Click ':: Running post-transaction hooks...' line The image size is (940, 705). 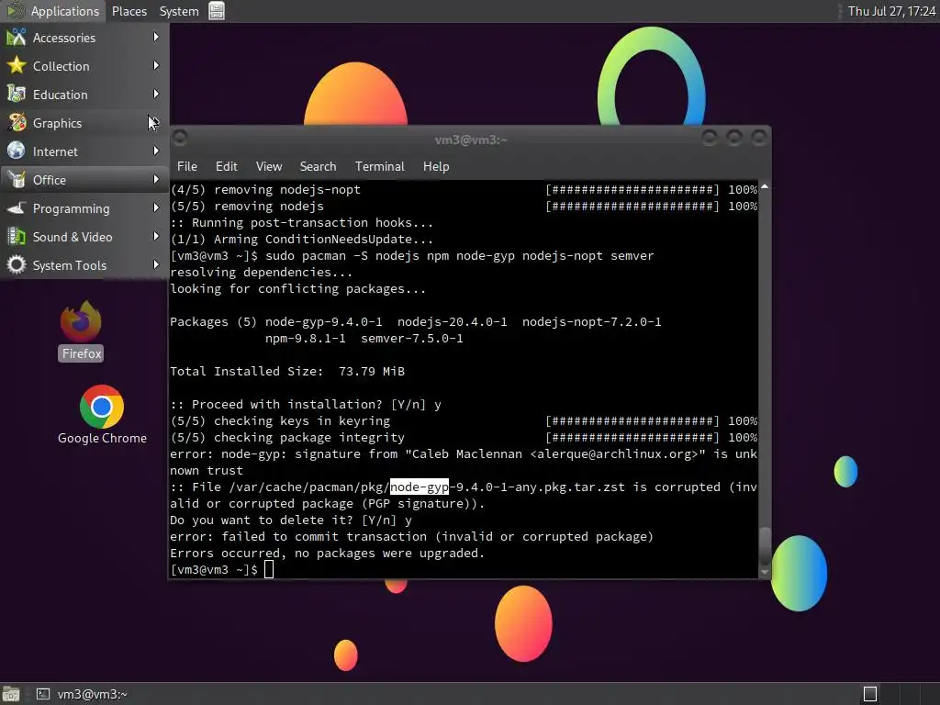[x=301, y=222]
